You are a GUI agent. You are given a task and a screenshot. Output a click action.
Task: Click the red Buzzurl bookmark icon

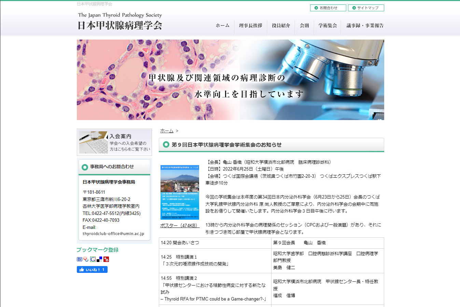coord(106,259)
